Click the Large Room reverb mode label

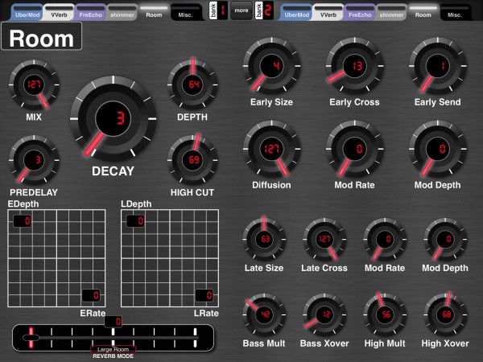(113, 349)
